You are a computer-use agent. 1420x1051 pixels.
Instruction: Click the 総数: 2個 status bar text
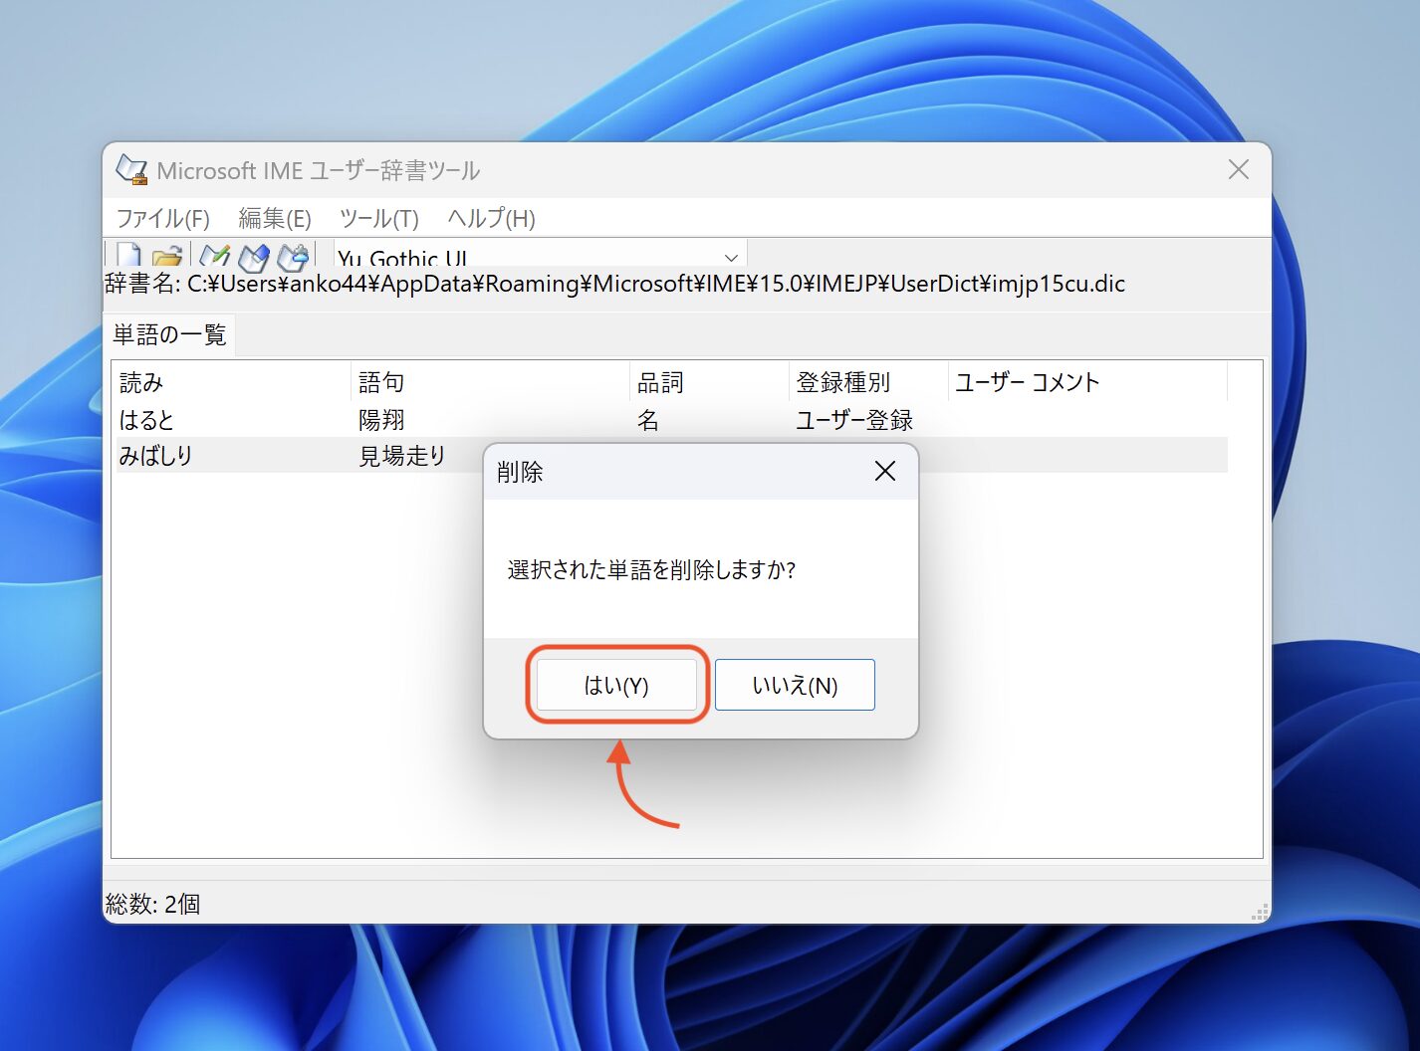[x=153, y=904]
